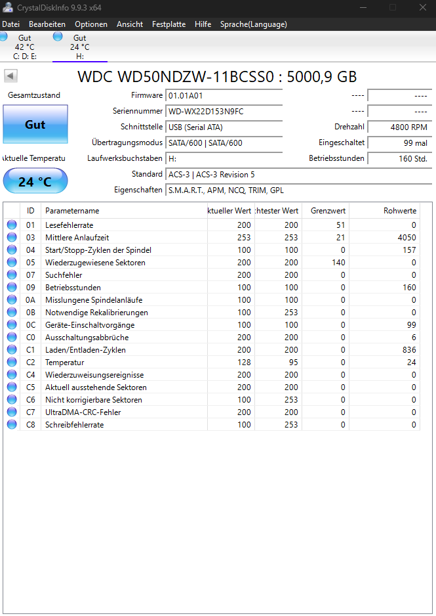This screenshot has width=436, height=616.
Task: Open the Hilfe menu
Action: point(203,24)
